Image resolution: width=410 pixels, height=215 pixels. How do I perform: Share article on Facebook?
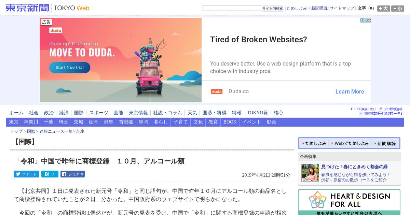coord(72,174)
